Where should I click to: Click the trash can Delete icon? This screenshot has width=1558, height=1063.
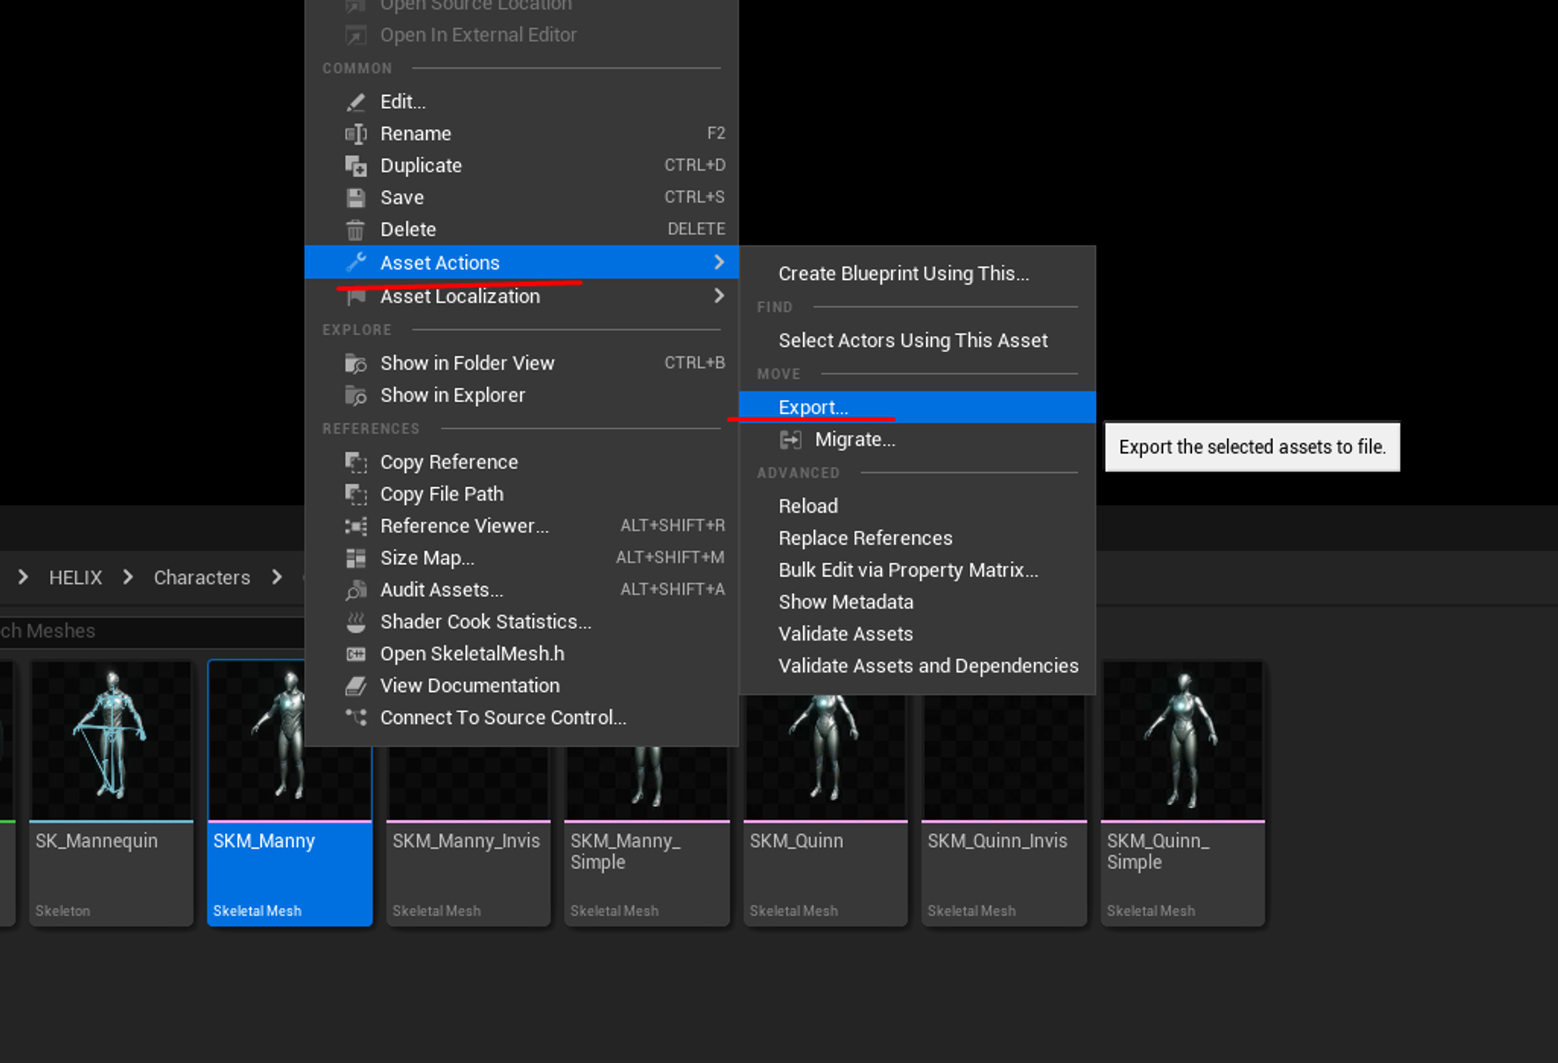click(356, 230)
